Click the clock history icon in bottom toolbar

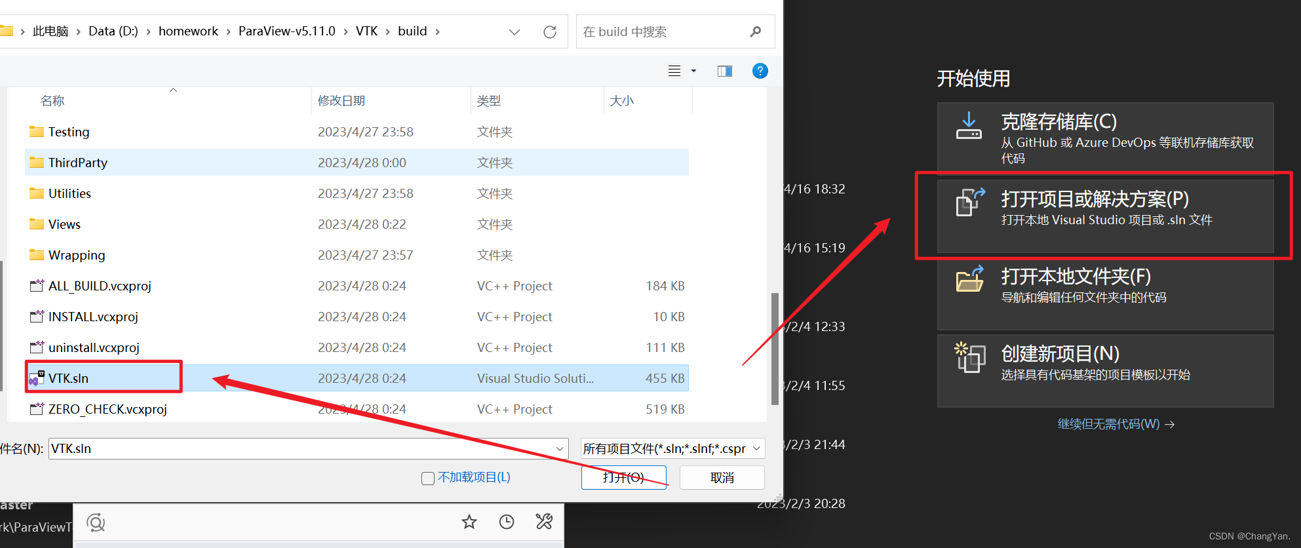pyautogui.click(x=507, y=522)
